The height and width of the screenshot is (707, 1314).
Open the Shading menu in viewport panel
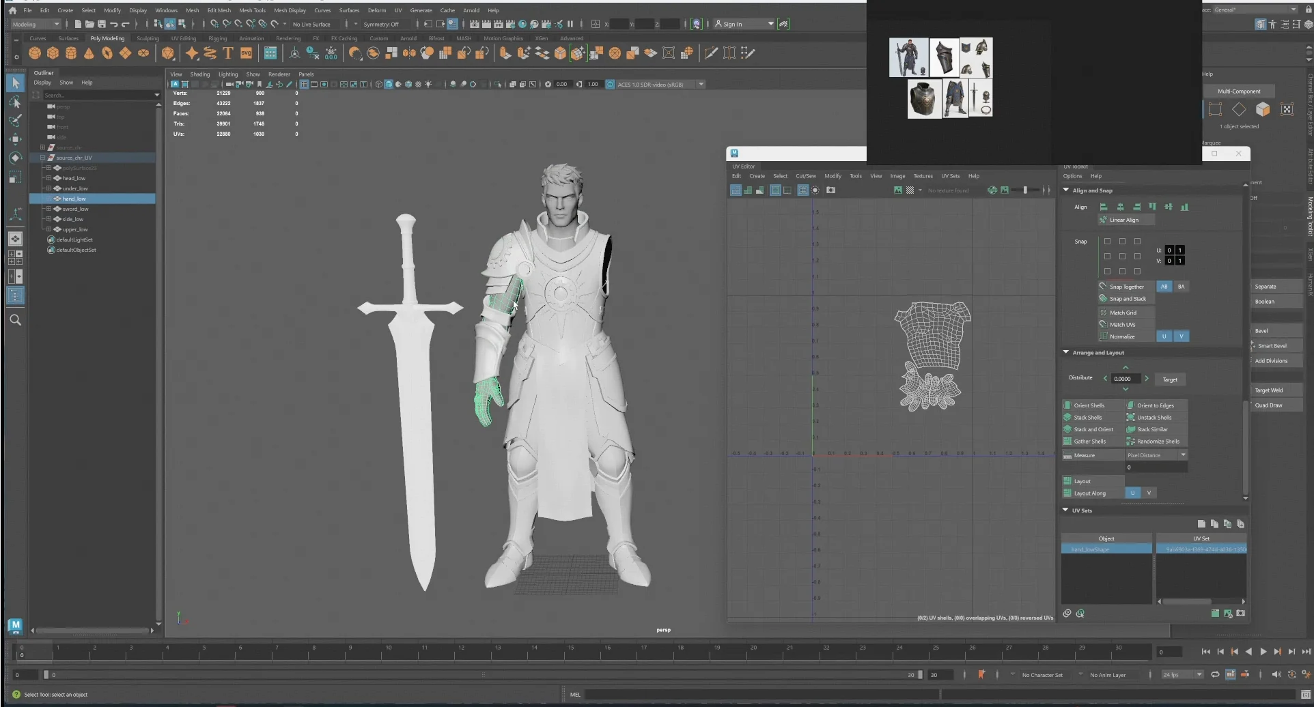200,74
